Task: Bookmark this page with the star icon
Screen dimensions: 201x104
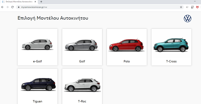Action: [181, 7]
